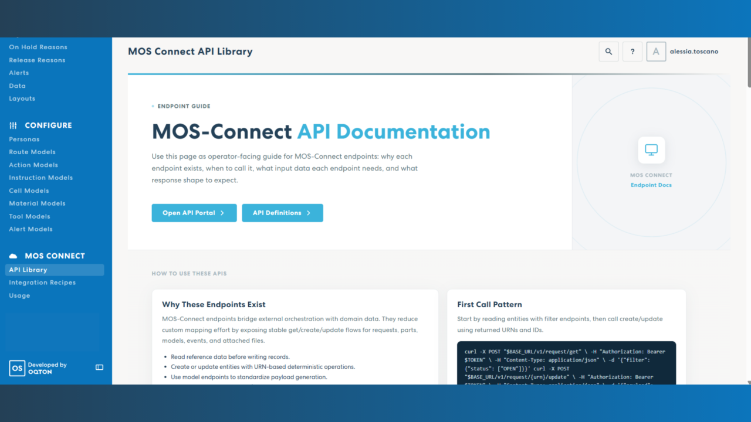Go to Alerts in the sidebar
751x422 pixels.
click(x=19, y=73)
